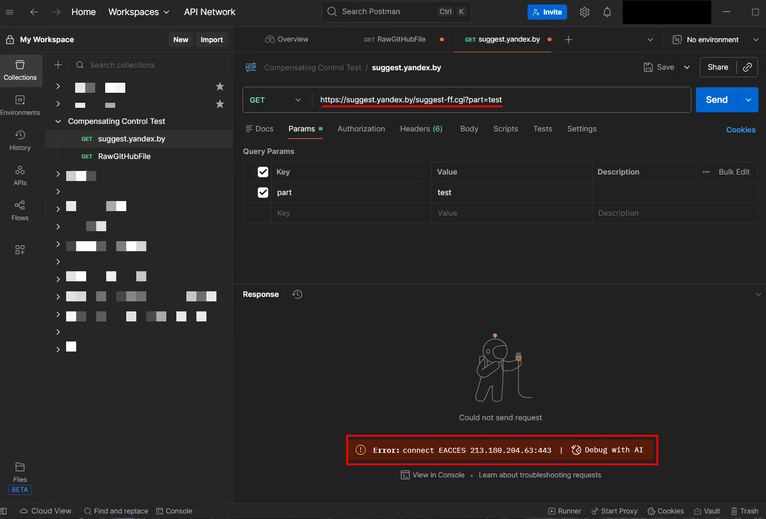The height and width of the screenshot is (519, 766).
Task: Open the History sidebar panel
Action: click(20, 140)
